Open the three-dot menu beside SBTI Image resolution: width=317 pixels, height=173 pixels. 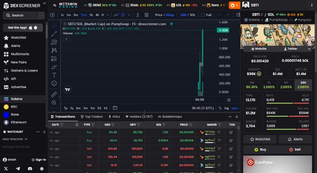pyautogui.click(x=312, y=5)
